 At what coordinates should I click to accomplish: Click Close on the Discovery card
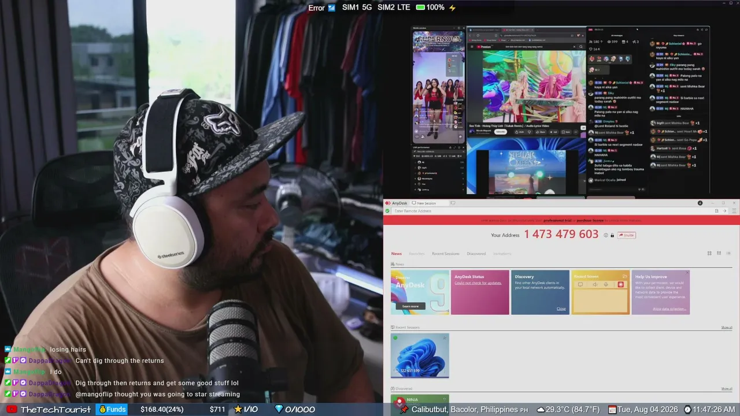pos(561,309)
